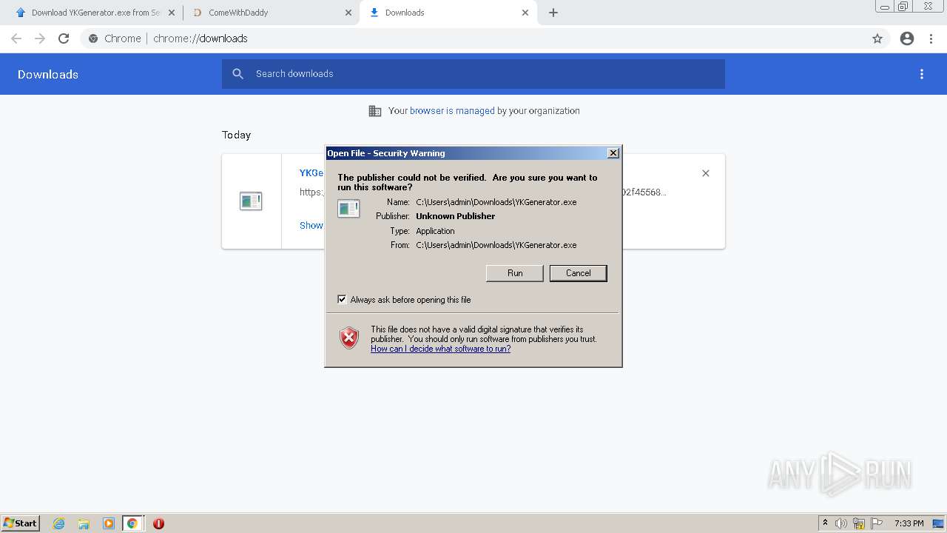Click the YKGenerator file icon in download card
This screenshot has height=533, width=947.
(251, 201)
